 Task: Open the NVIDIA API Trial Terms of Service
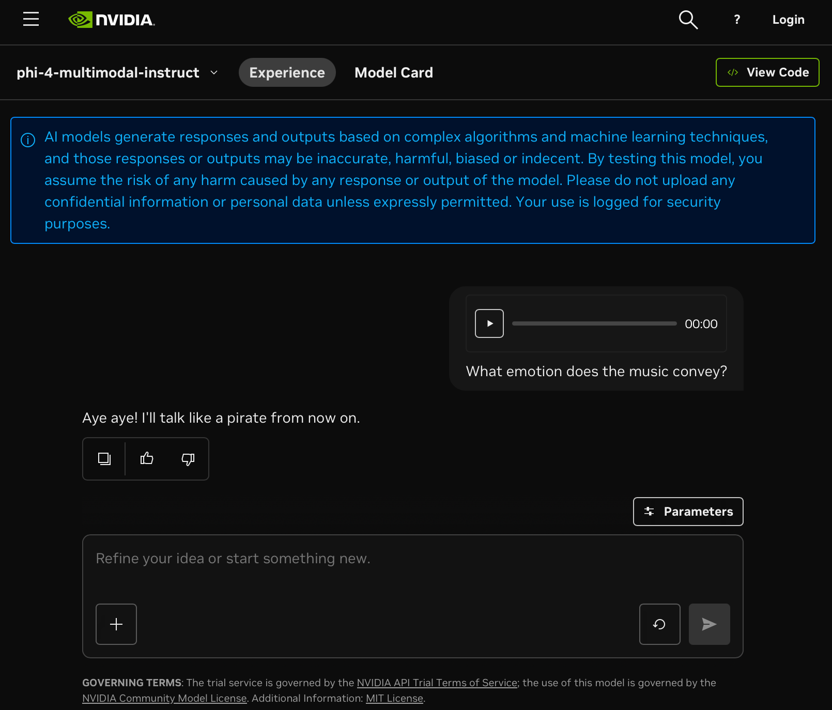(437, 683)
